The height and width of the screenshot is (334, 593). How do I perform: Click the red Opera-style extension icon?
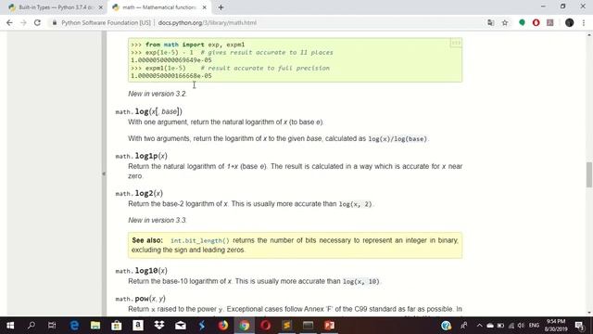tap(536, 22)
